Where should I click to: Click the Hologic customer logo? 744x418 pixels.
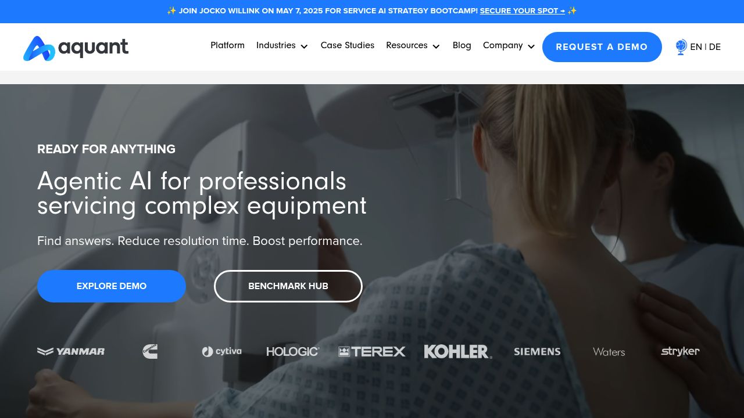click(293, 351)
